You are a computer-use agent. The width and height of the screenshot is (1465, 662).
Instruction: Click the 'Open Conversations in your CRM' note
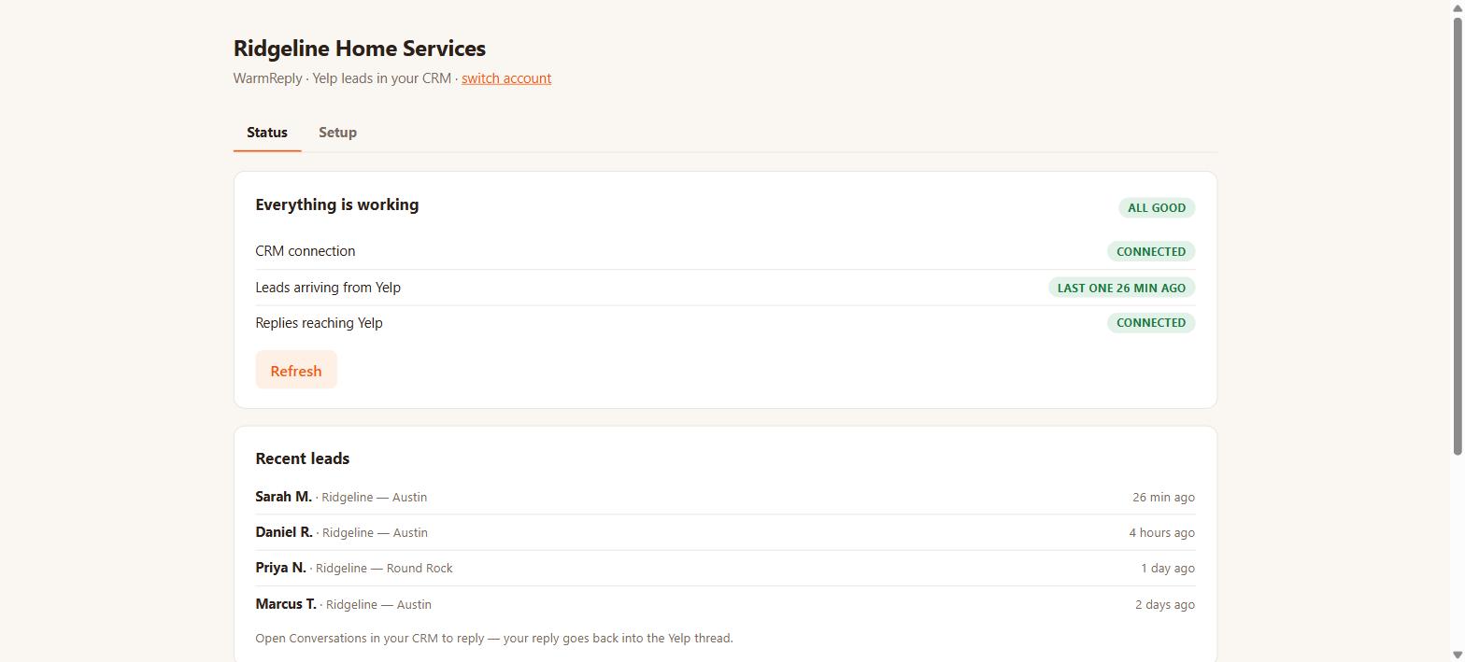494,639
